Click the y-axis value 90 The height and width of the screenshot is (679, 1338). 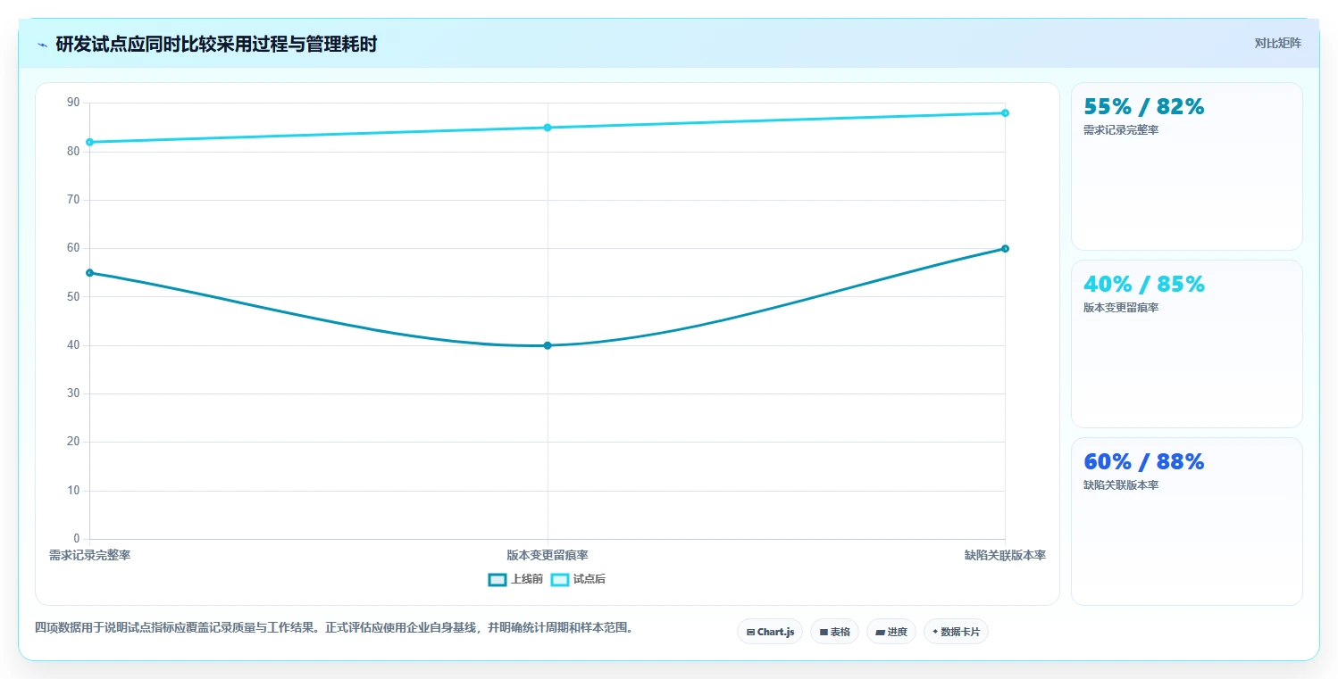click(73, 103)
